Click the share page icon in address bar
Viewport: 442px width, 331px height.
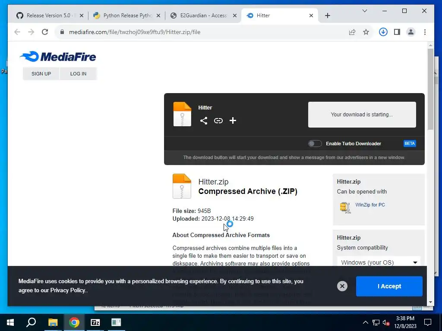(352, 32)
